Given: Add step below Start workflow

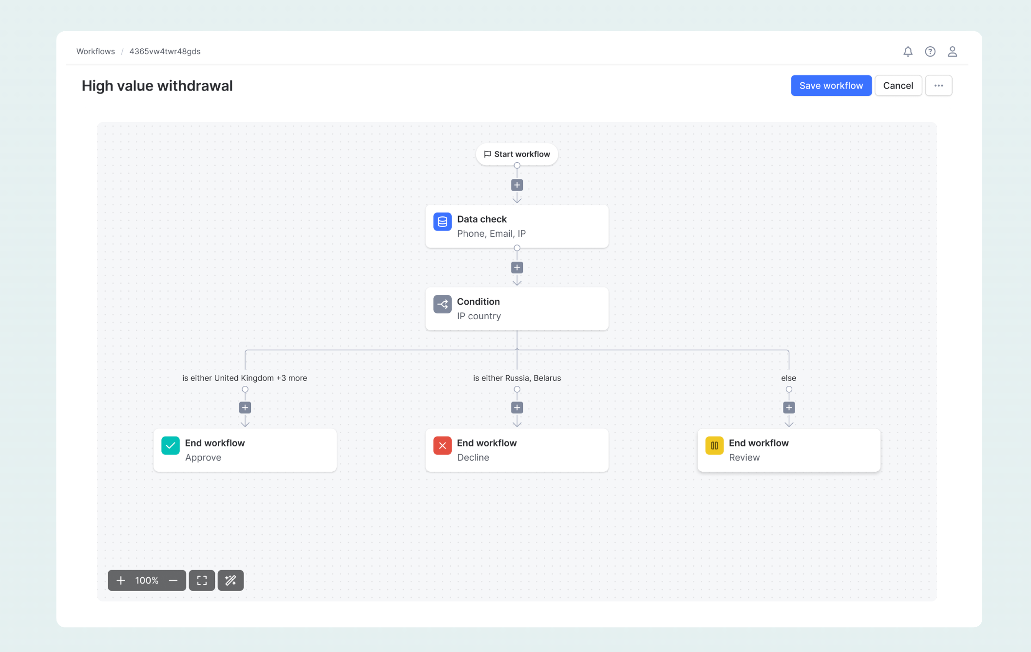Looking at the screenshot, I should click(517, 185).
